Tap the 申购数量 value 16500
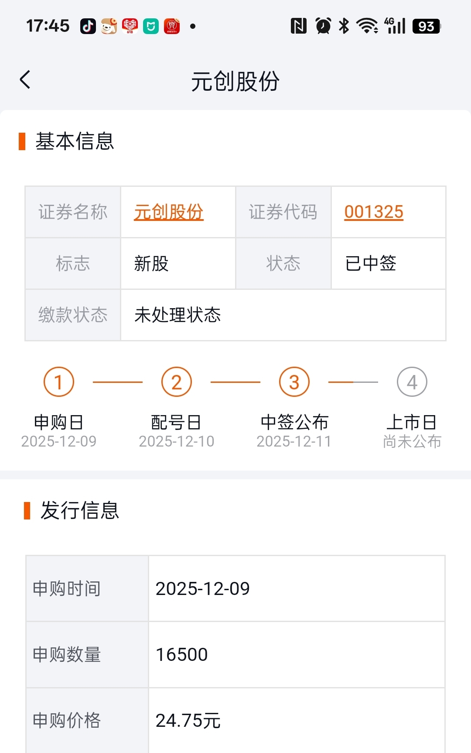 pyautogui.click(x=182, y=655)
